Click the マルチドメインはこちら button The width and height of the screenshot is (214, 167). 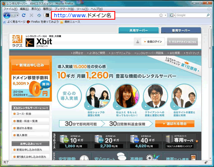(182, 42)
